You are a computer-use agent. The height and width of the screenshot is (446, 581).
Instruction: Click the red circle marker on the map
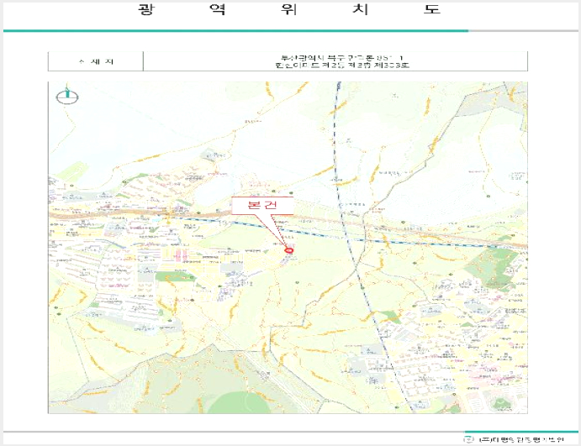pos(288,250)
